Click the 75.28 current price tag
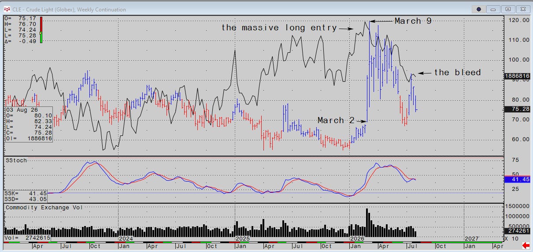The image size is (533, 252). click(x=517, y=109)
